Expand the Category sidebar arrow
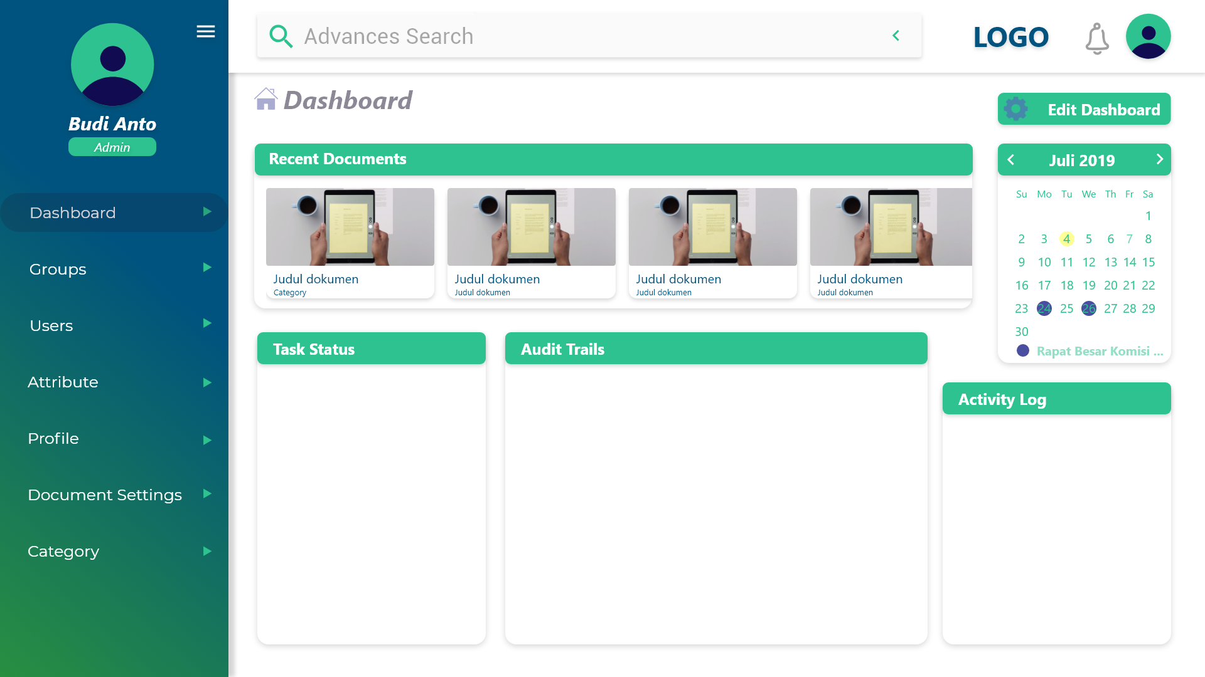Viewport: 1205px width, 677px height. pyautogui.click(x=207, y=552)
